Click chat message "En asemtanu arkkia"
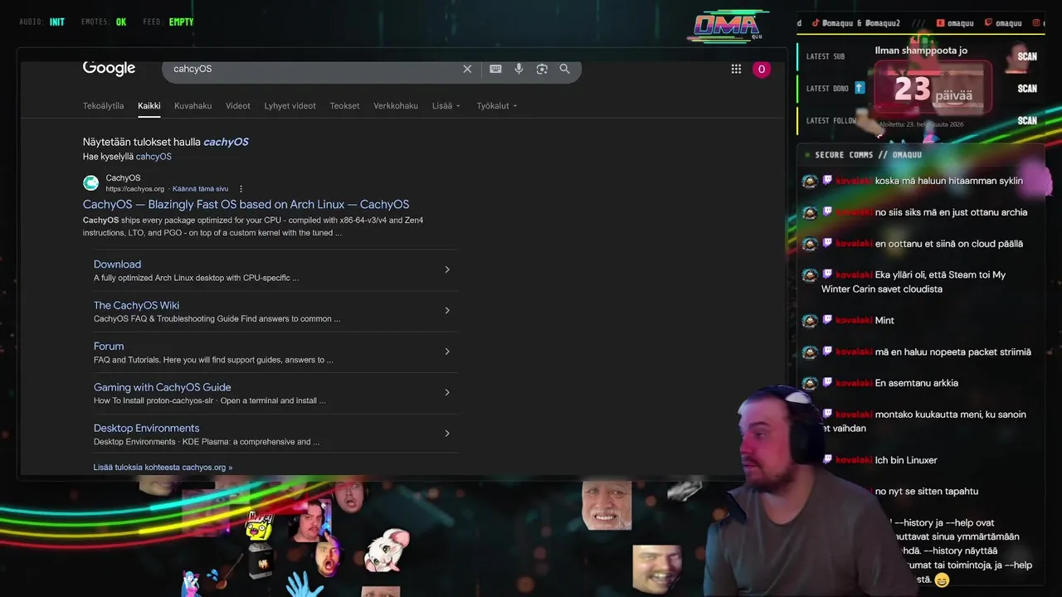The height and width of the screenshot is (597, 1062). [x=917, y=383]
